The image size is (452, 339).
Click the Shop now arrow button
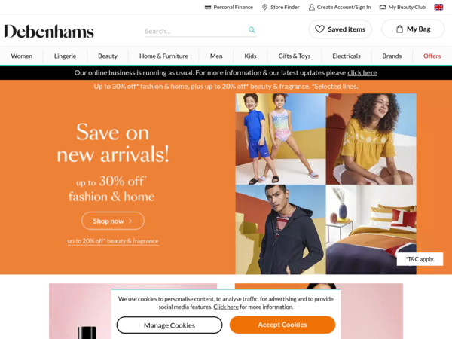point(113,221)
